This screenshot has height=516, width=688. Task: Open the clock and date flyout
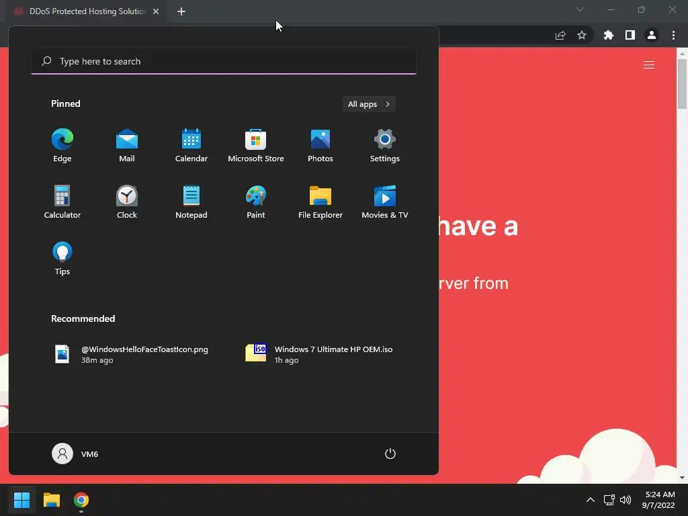pos(659,500)
